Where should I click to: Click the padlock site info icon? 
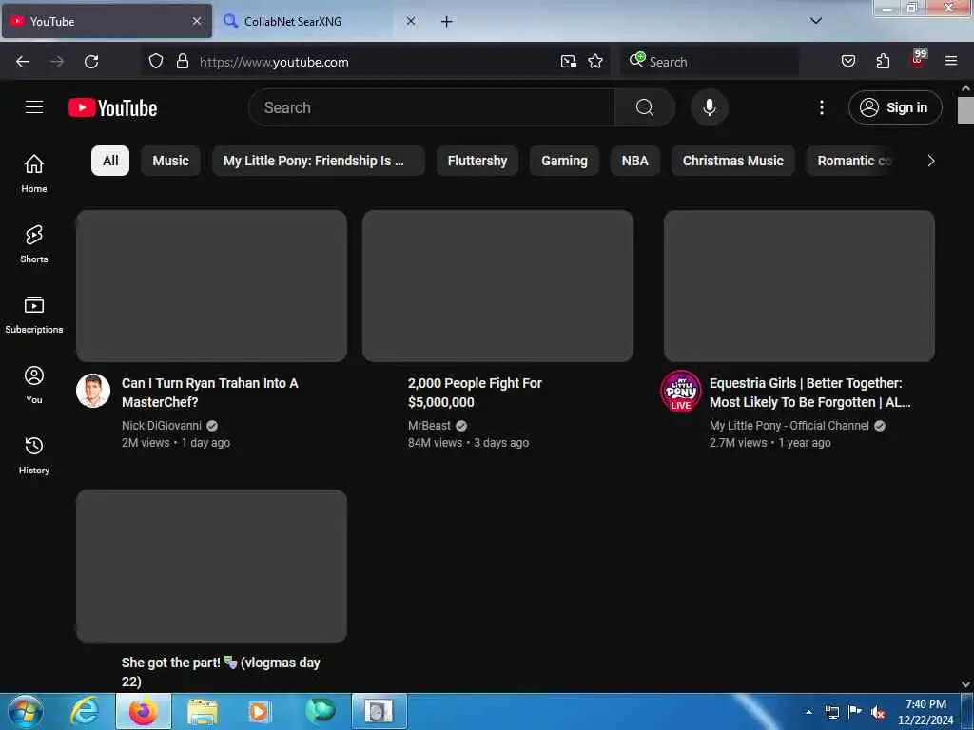click(x=182, y=62)
